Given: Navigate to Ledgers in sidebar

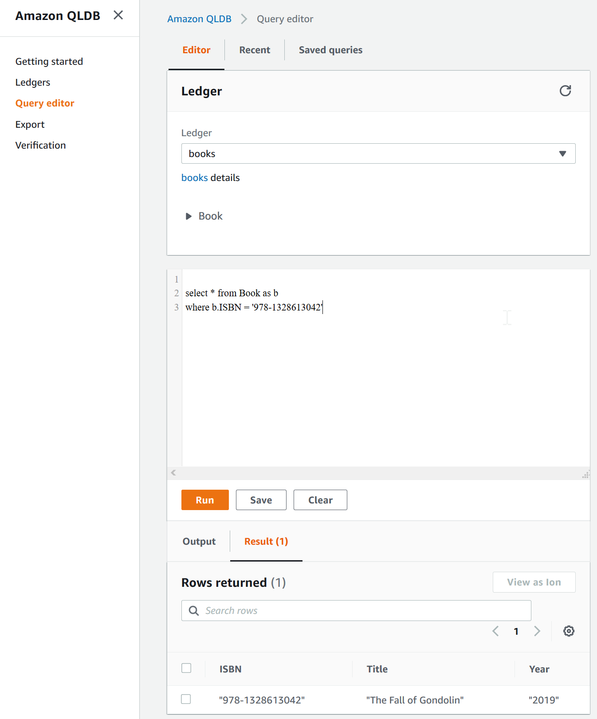Looking at the screenshot, I should click(33, 83).
